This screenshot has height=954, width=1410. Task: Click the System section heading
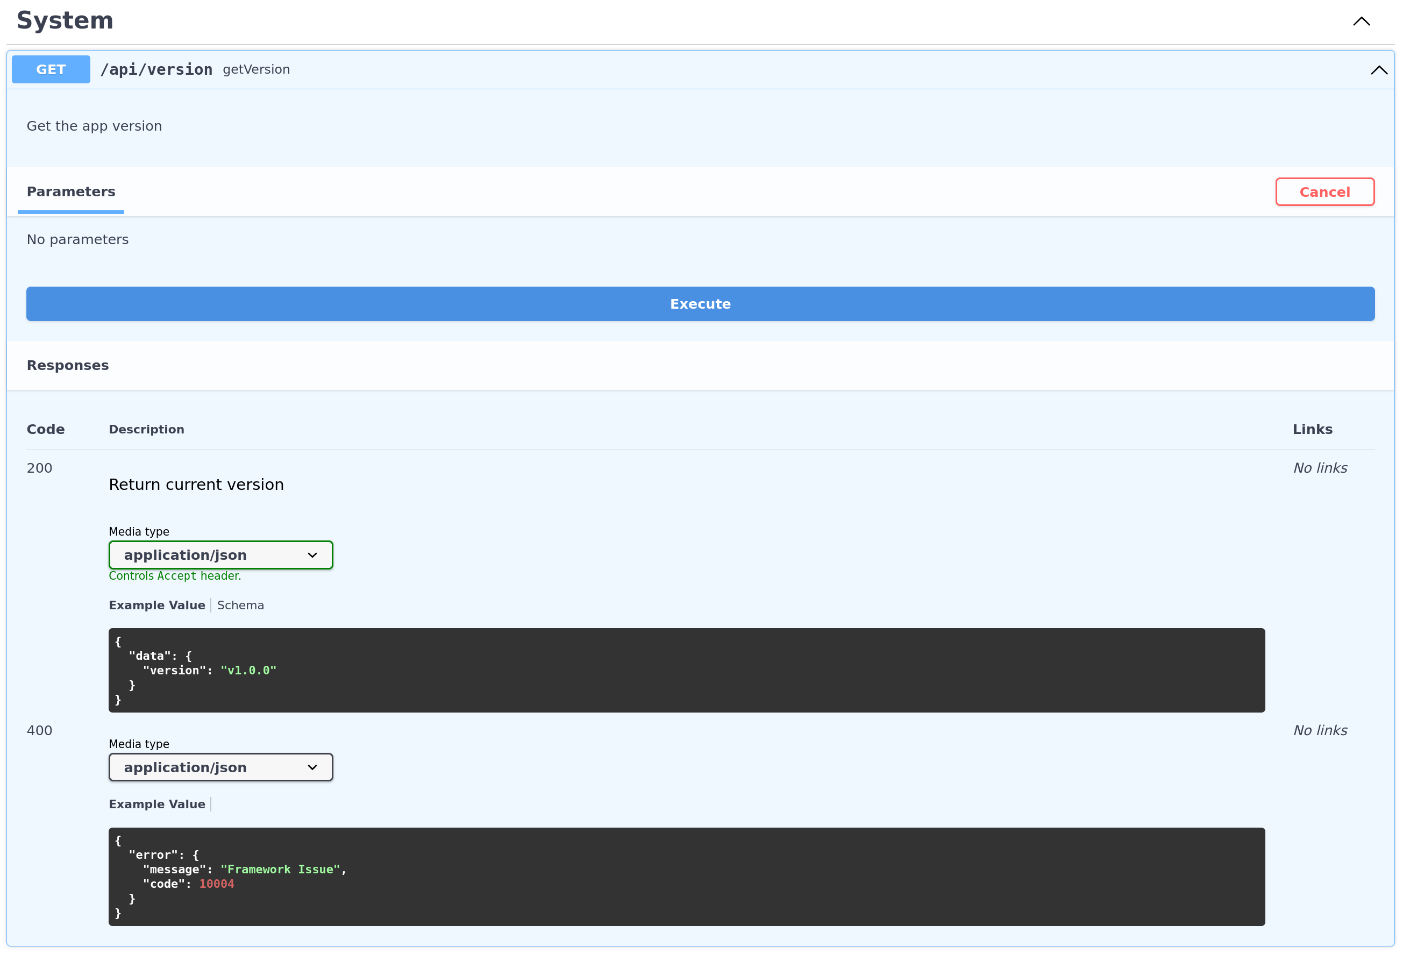coord(65,21)
